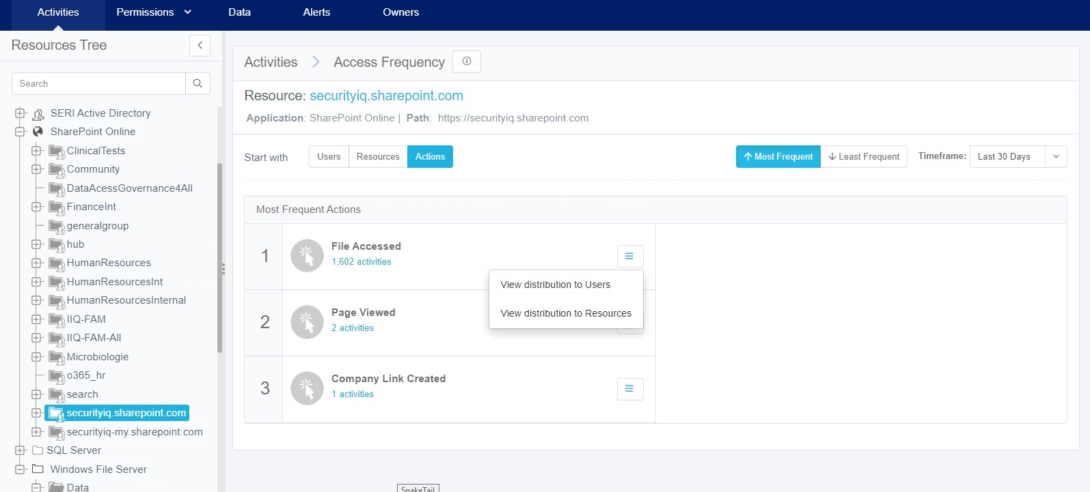Click the Resources Tree vertical scrollbar

[x=219, y=259]
